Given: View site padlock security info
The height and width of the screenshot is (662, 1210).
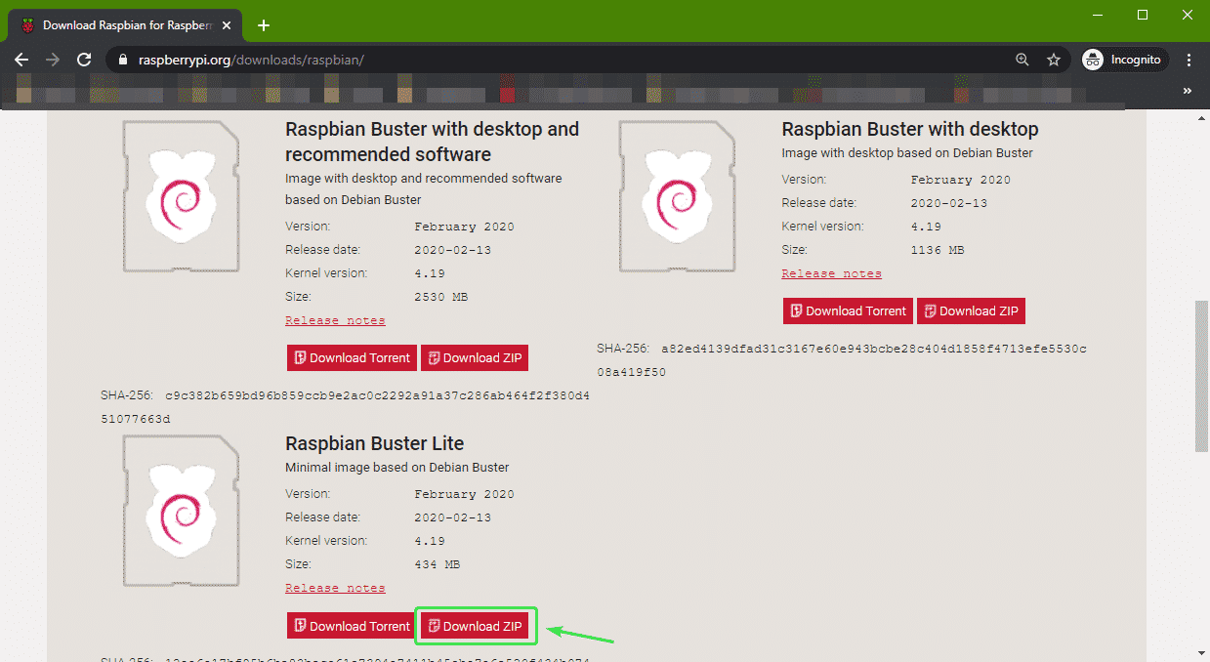Looking at the screenshot, I should tap(122, 60).
